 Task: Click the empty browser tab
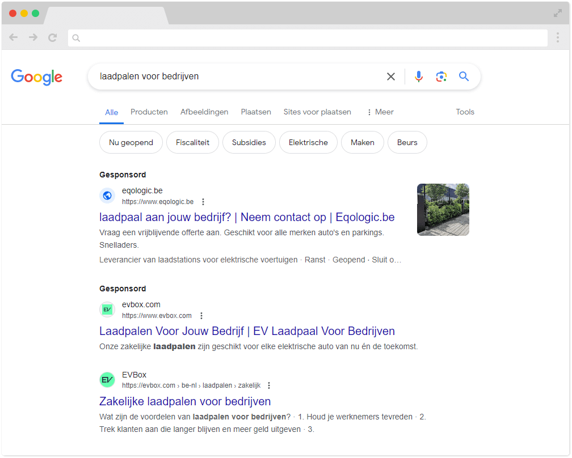click(x=106, y=16)
